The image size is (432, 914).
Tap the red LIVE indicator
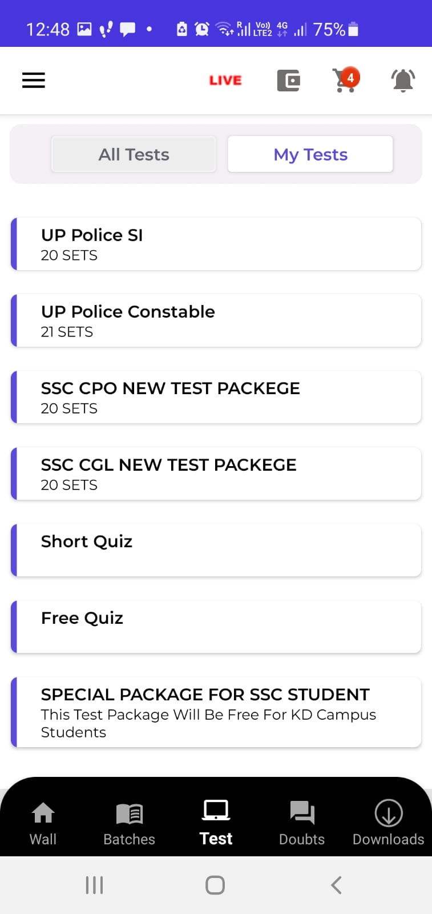(225, 81)
